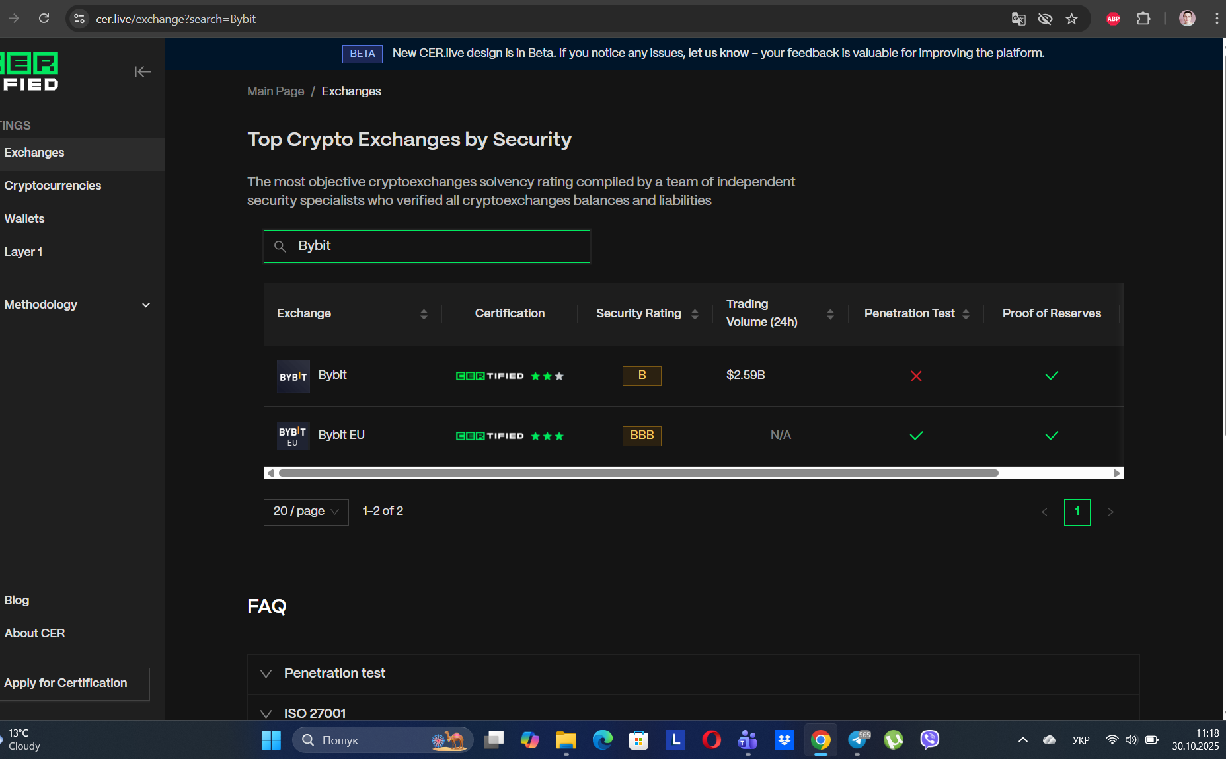The height and width of the screenshot is (759, 1226).
Task: Open the Bybit exchange name link
Action: pos(332,375)
